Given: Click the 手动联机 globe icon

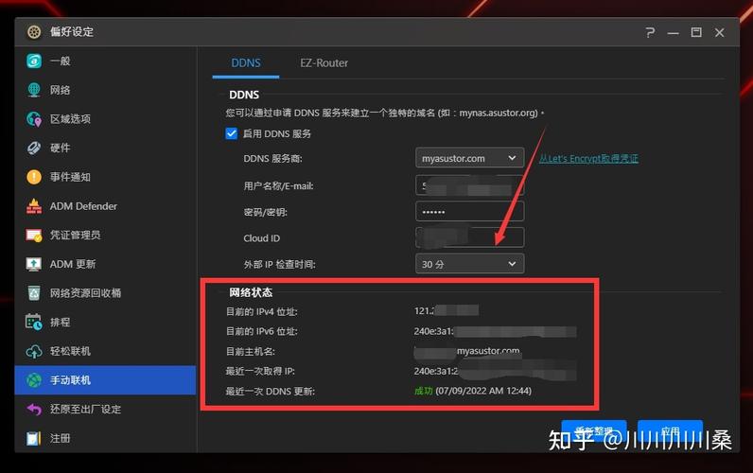Looking at the screenshot, I should pyautogui.click(x=34, y=380).
